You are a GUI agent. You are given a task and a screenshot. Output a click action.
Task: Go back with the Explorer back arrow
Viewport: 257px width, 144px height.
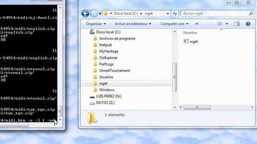point(85,14)
